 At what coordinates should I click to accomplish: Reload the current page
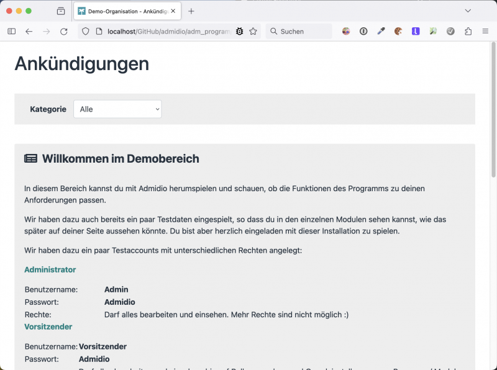coord(63,31)
